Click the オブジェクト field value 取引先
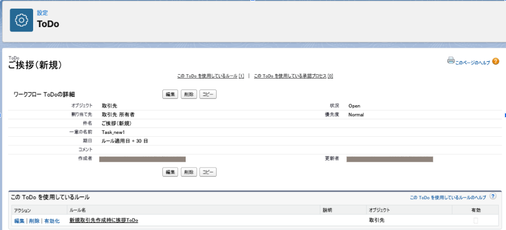The image size is (506, 230). [109, 106]
